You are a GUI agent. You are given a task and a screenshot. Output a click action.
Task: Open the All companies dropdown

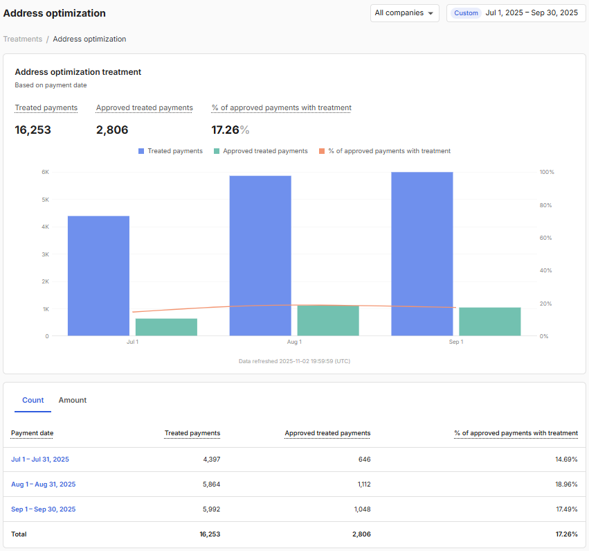click(404, 13)
